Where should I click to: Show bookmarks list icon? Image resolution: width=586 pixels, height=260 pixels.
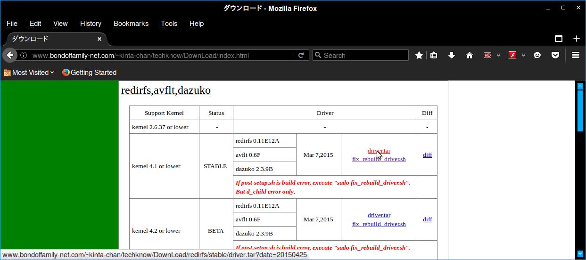click(434, 55)
